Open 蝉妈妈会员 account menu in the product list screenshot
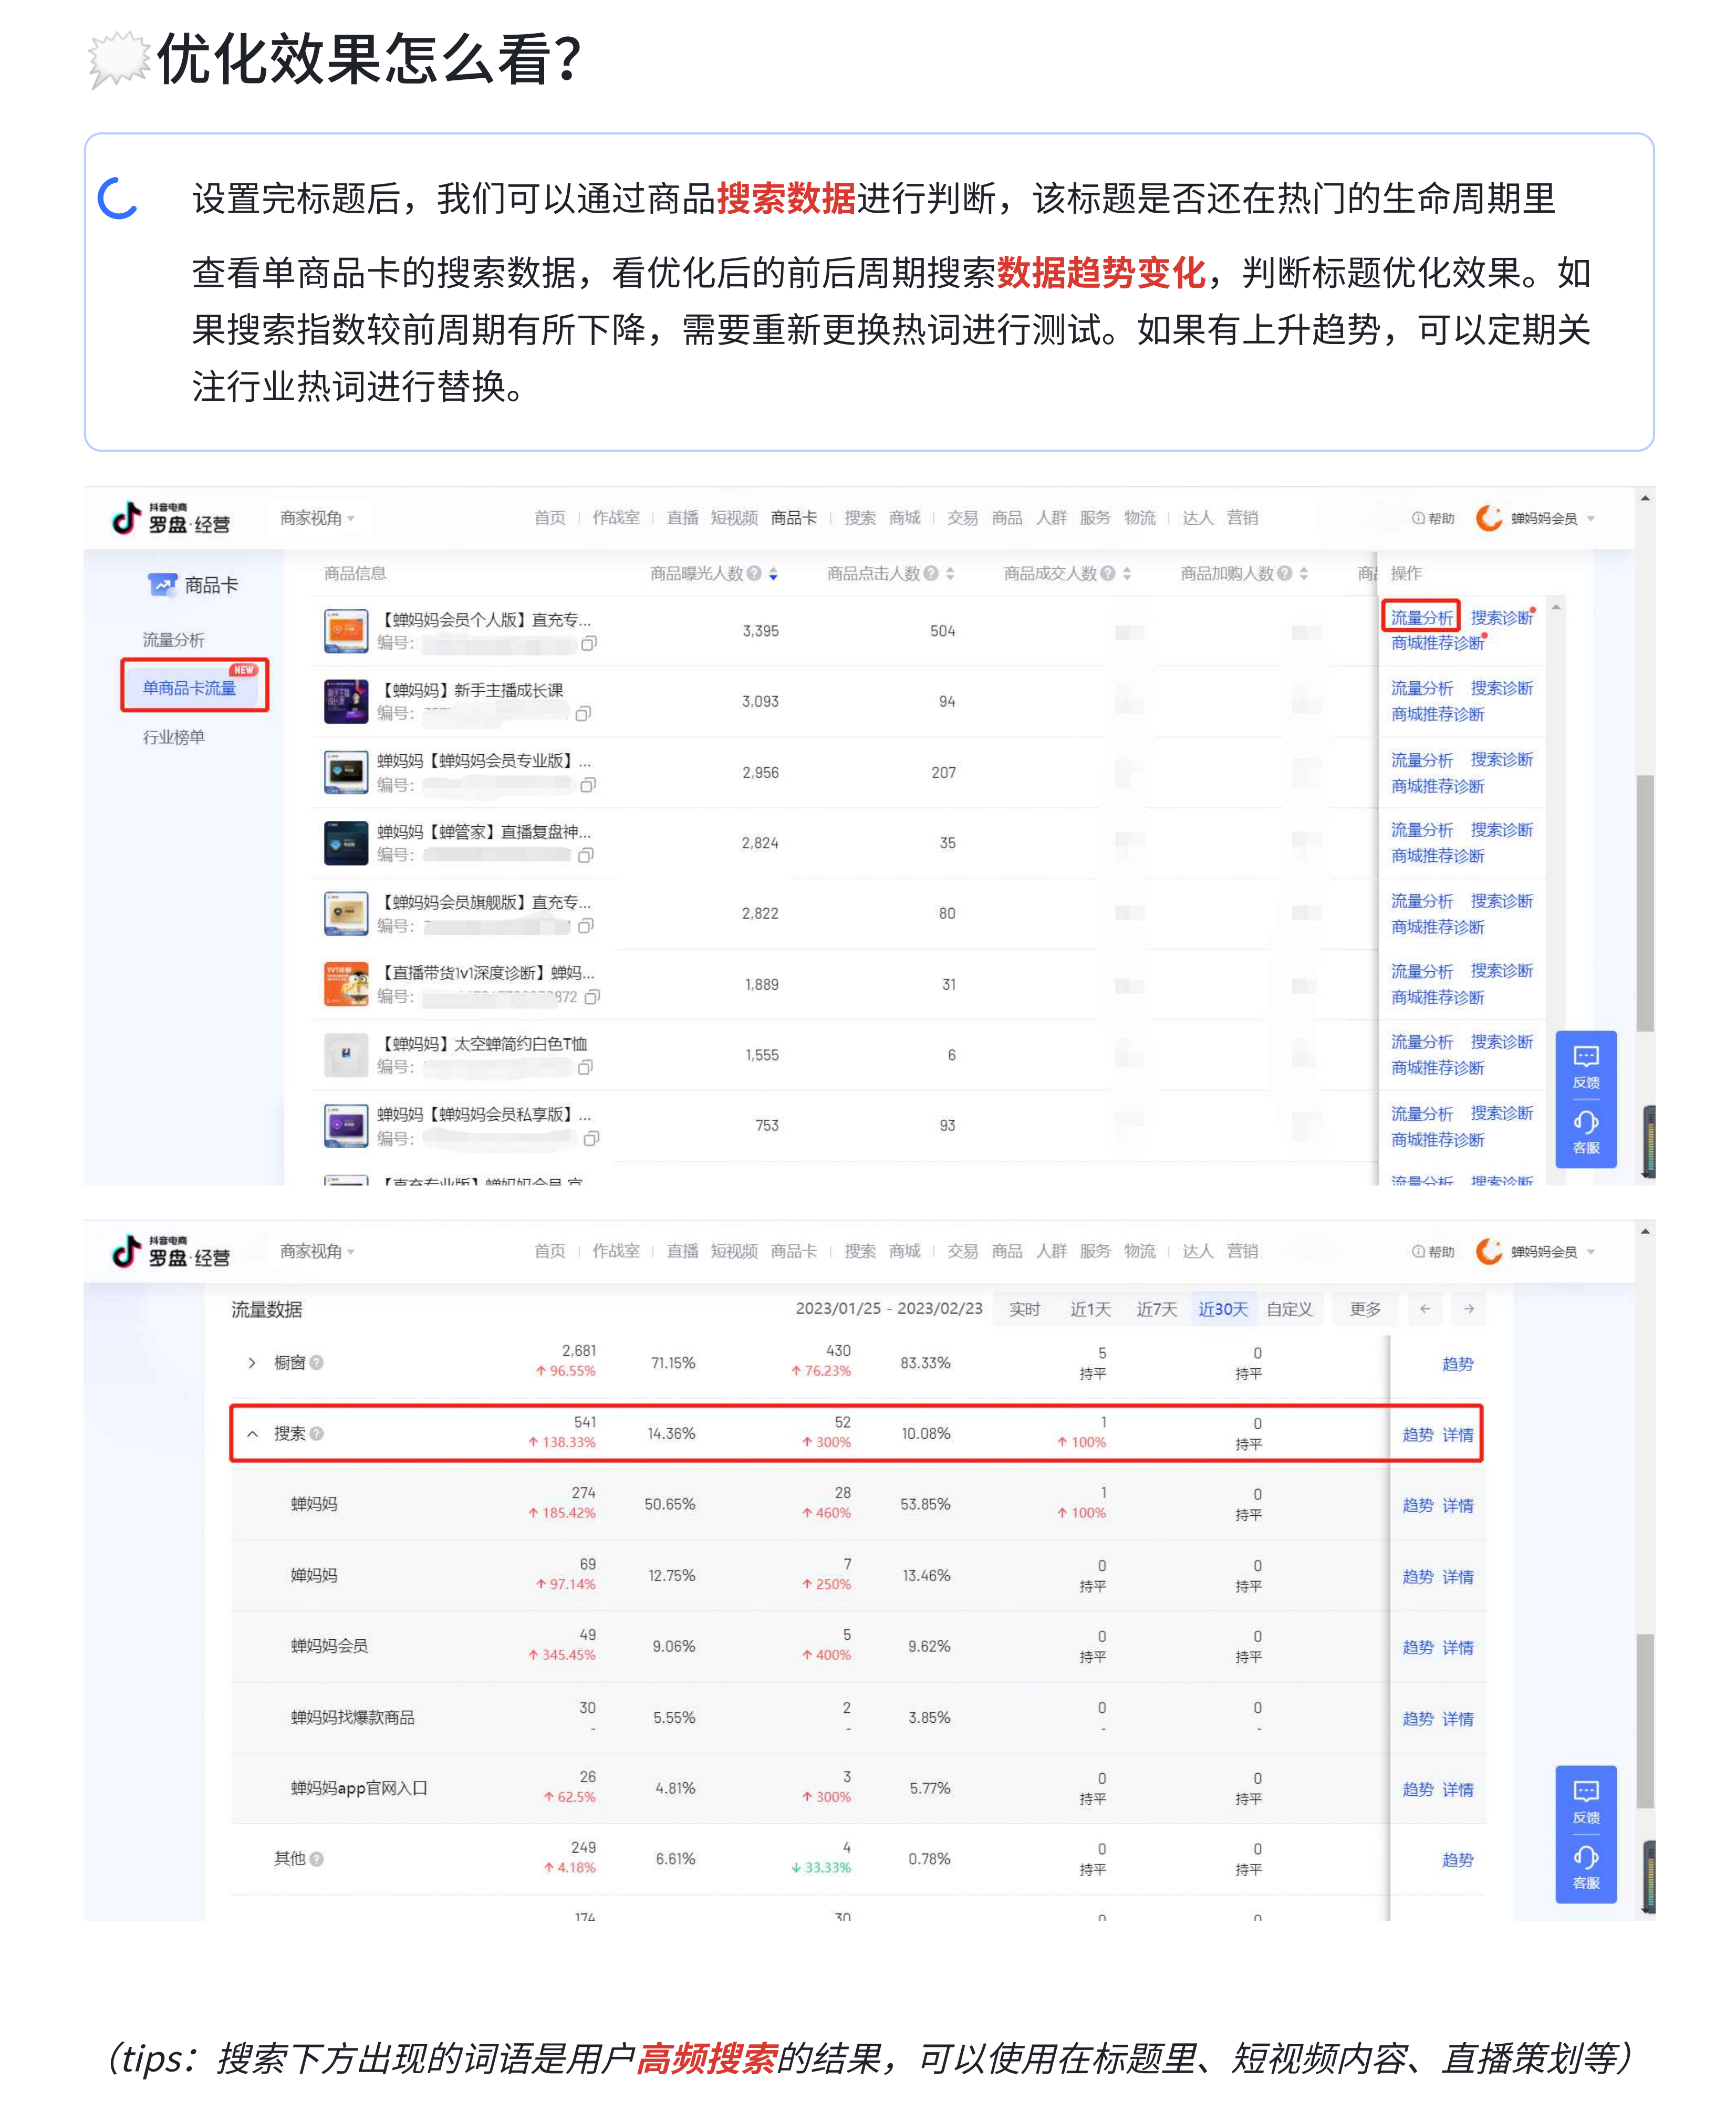Screen dimensions: 1736x2122 pyautogui.click(x=1536, y=519)
